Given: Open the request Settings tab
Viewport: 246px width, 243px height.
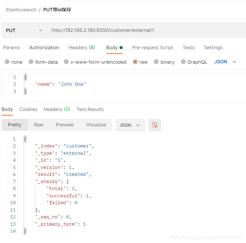Looking at the screenshot, I should click(x=213, y=48).
